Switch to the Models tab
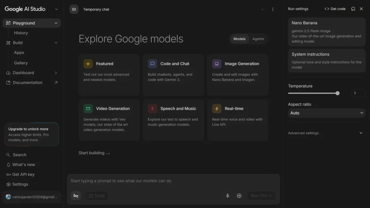 click(x=239, y=39)
